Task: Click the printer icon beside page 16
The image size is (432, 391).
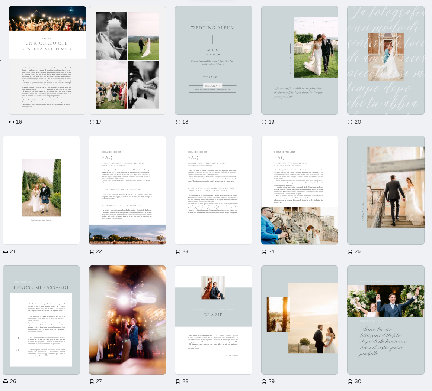Action: [11, 122]
